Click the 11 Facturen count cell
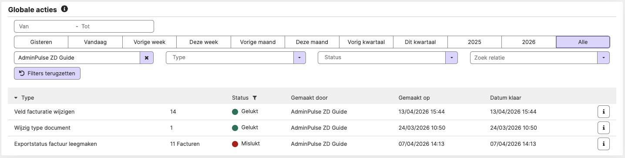Viewport: 625px width, 158px height. tap(185, 144)
